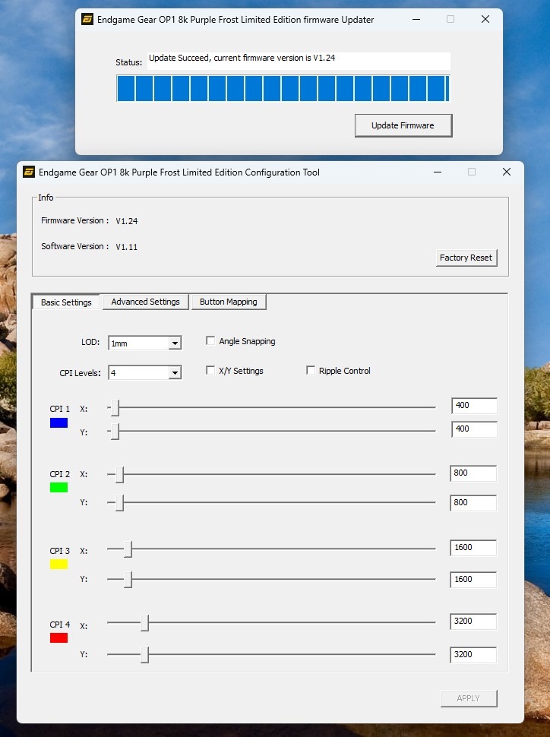
Task: Click the red CPI 4 color swatch
Action: coord(58,637)
